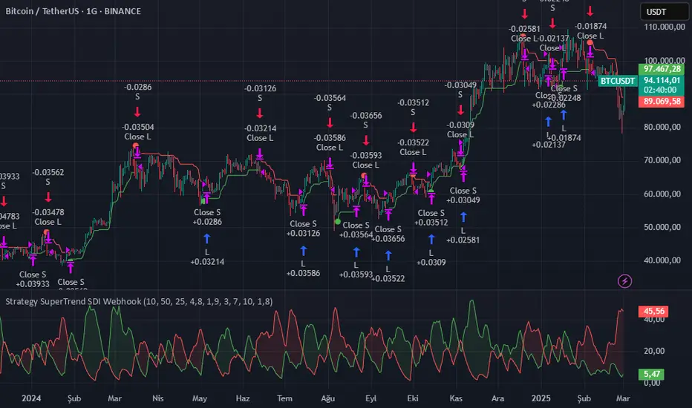692x408 pixels.
Task: Click the Close S +0.03049 label
Action: click(463, 195)
